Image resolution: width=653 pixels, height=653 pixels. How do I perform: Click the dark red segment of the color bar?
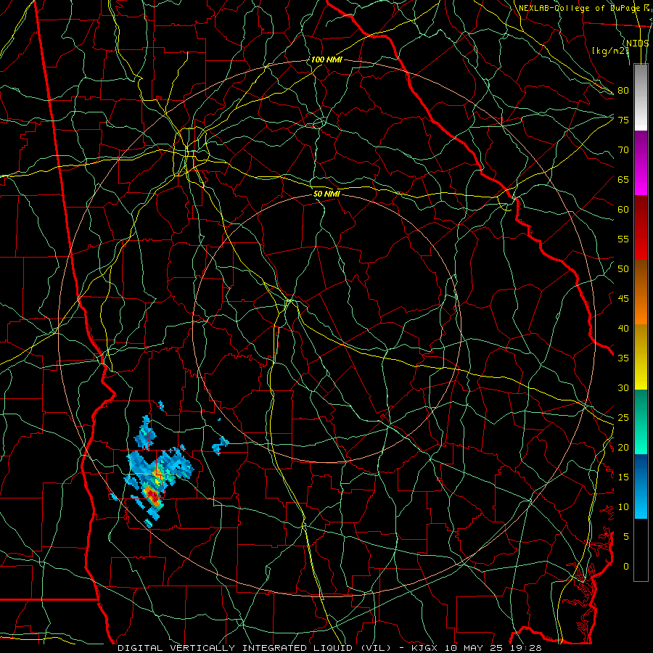tap(641, 228)
